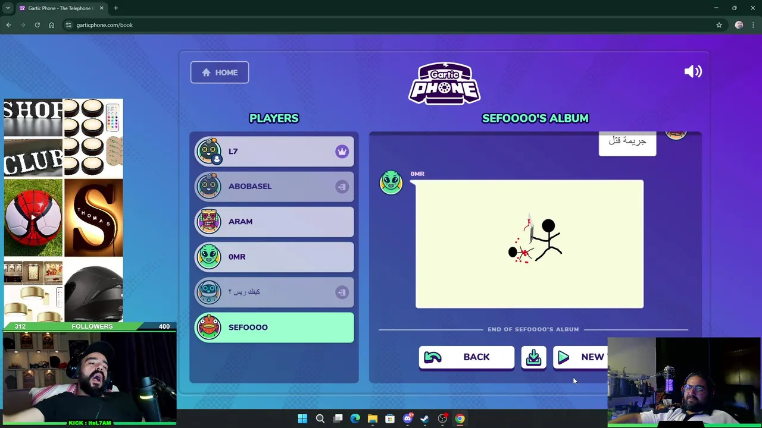This screenshot has width=762, height=428.
Task: Select player 0MR's album
Action: coord(274,257)
